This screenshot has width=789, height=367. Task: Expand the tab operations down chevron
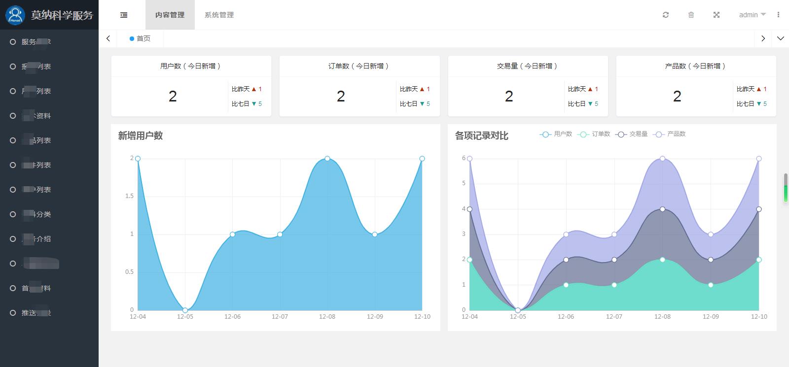point(780,38)
